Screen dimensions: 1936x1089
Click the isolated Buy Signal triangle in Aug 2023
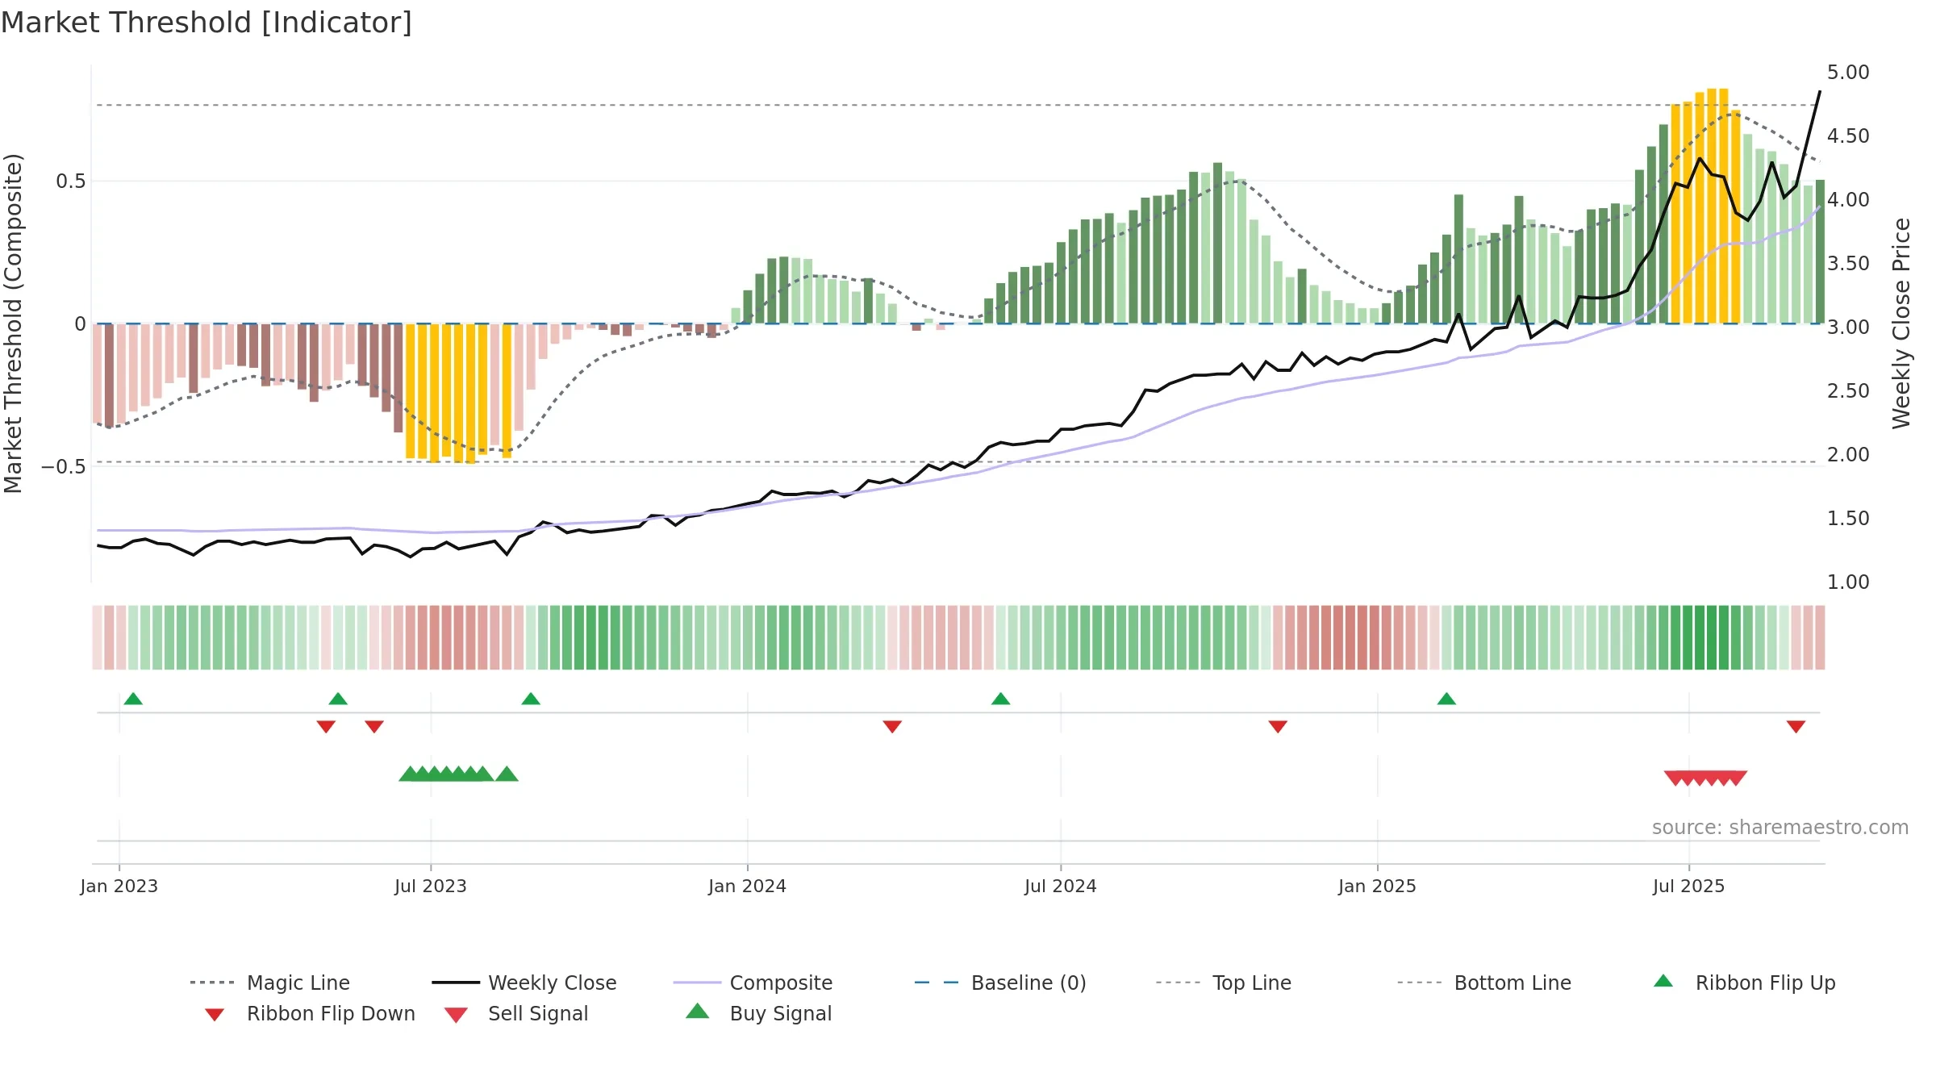coord(507,774)
